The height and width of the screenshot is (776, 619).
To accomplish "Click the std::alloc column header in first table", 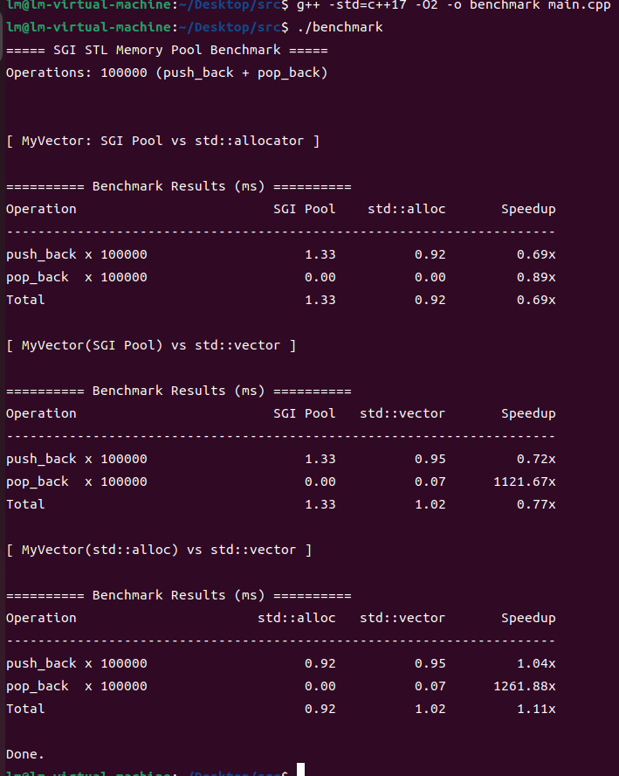I will tap(406, 209).
